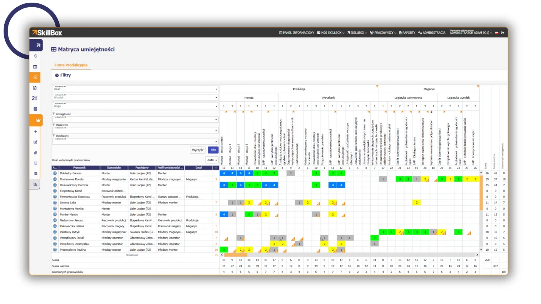Click the Filtr button

(x=213, y=150)
